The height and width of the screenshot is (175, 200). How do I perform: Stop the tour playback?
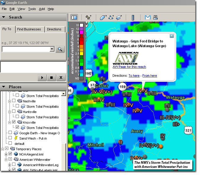click(51, 78)
